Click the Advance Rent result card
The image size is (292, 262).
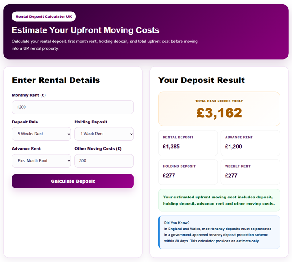[250, 143]
